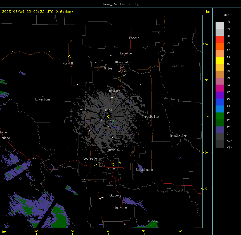Click the Sylvan label on the map

(x=109, y=68)
